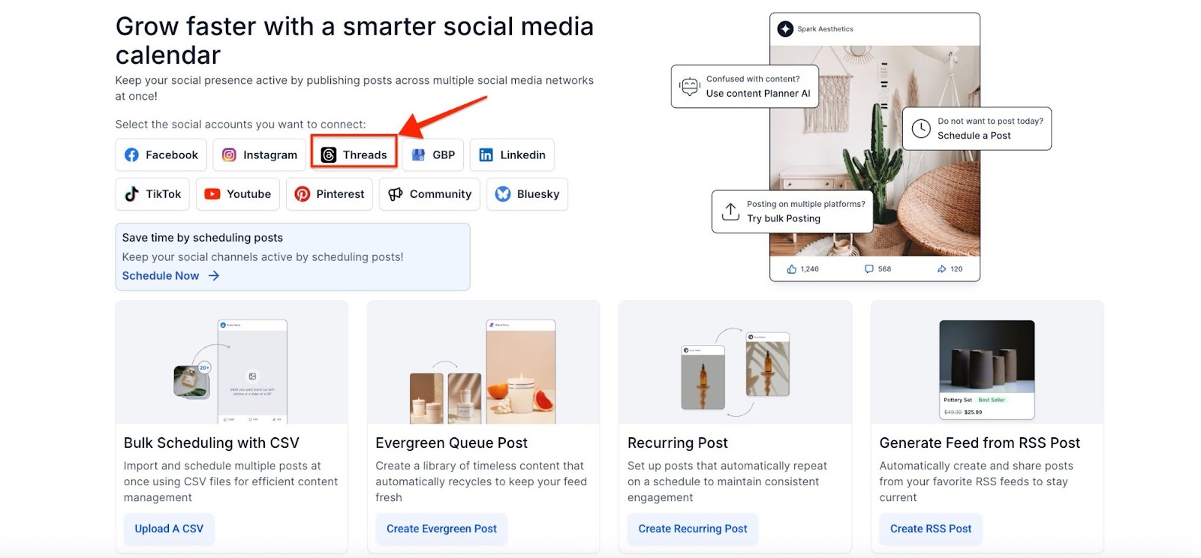Click the comment icon showing 568
Image resolution: width=1201 pixels, height=558 pixels.
869,268
